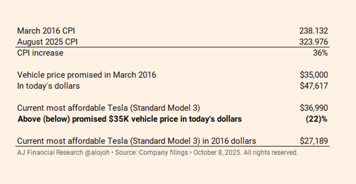Select the $47,617 value

314,86
